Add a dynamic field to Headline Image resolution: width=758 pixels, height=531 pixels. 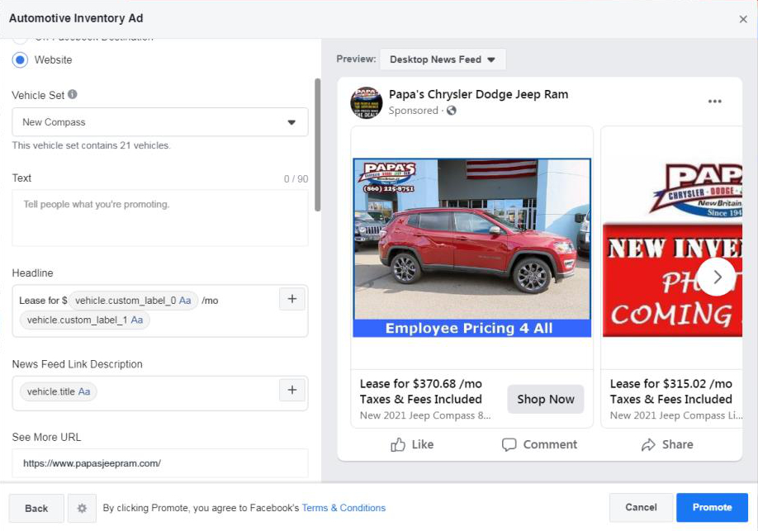tap(292, 299)
